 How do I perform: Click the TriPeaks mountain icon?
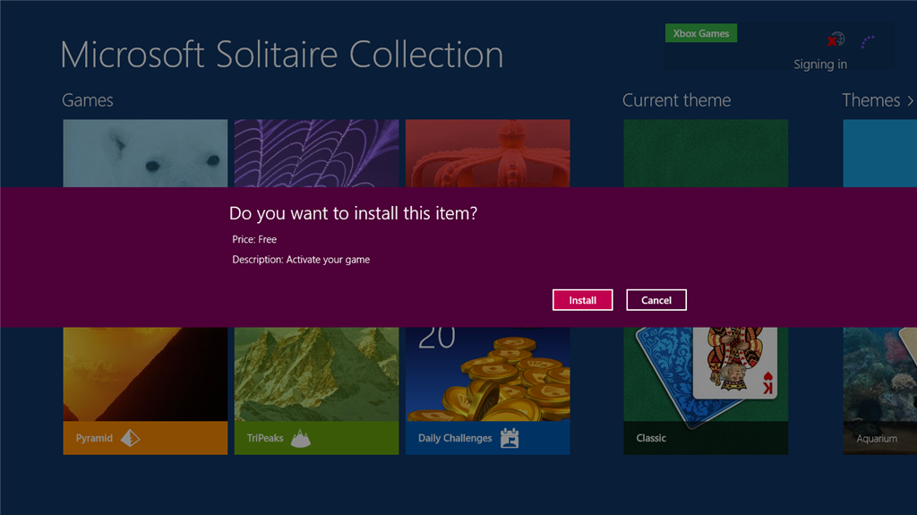pyautogui.click(x=301, y=438)
